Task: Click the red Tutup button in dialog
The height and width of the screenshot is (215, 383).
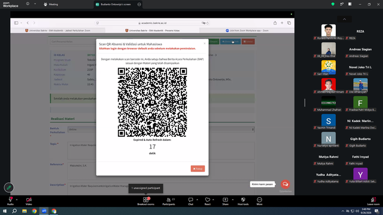Action: pyautogui.click(x=197, y=168)
